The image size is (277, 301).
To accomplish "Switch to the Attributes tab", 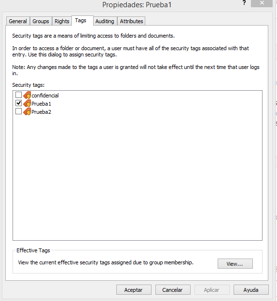I will 132,21.
